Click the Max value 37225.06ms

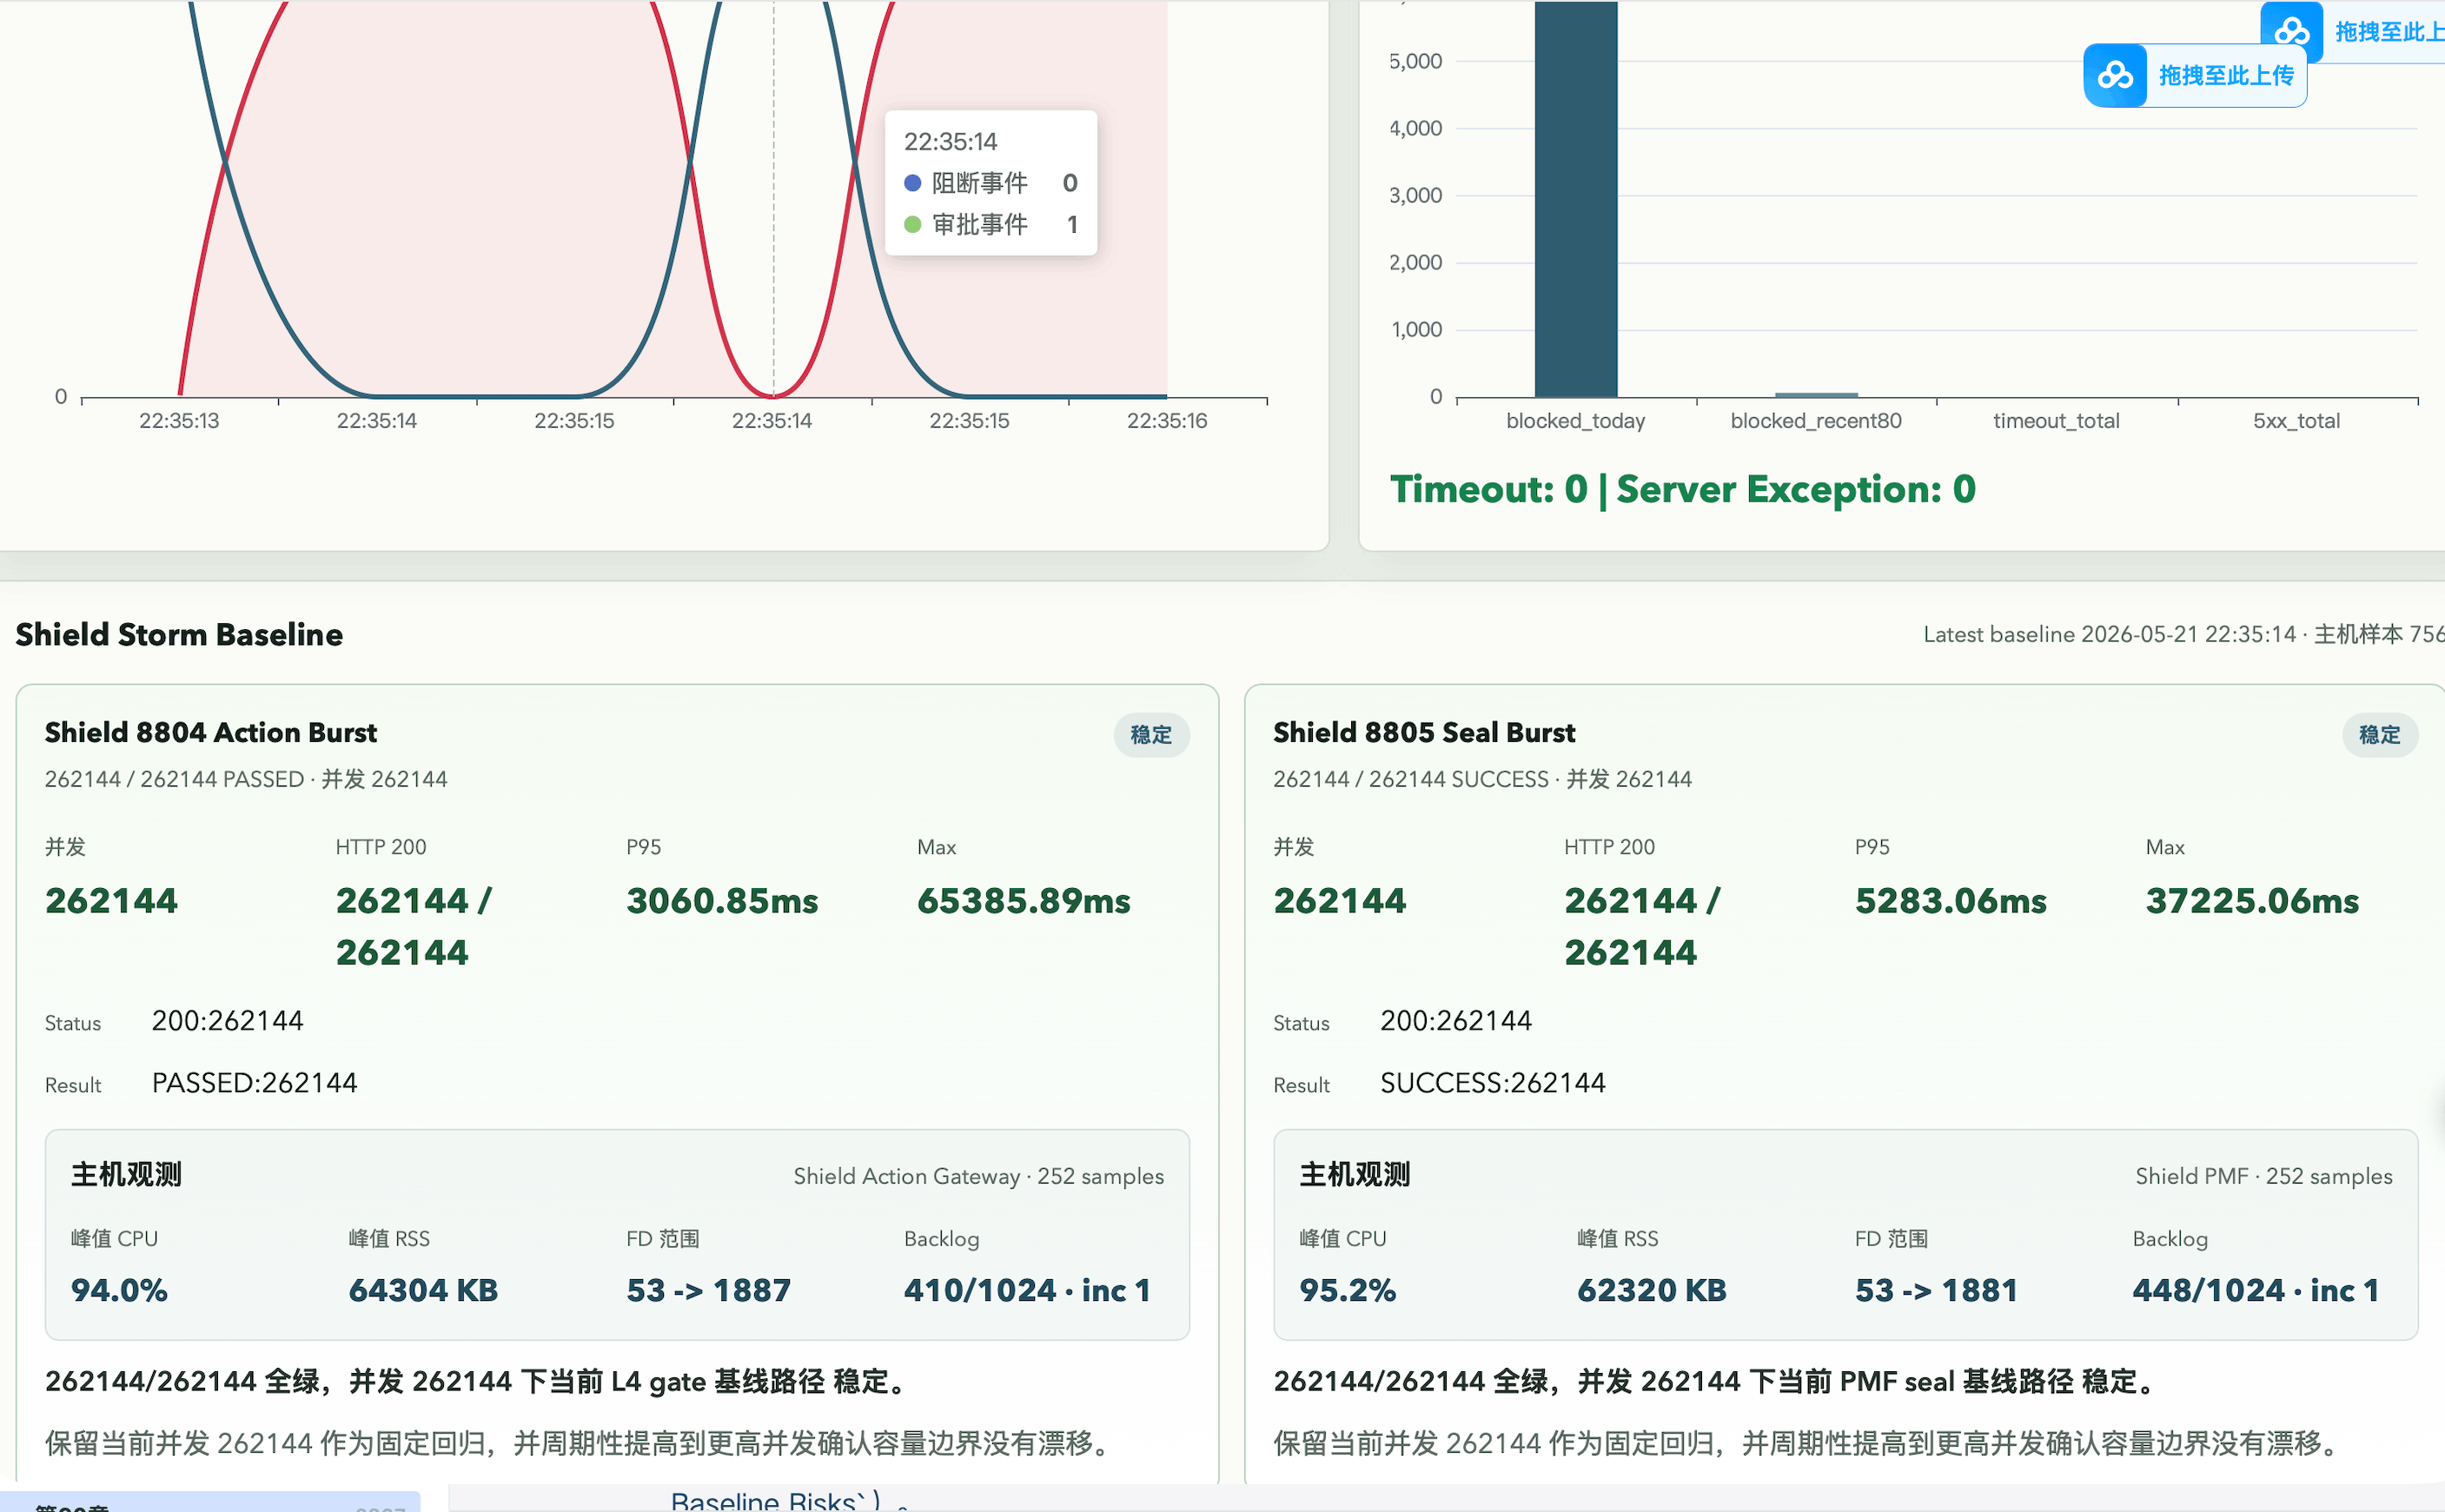(2252, 901)
